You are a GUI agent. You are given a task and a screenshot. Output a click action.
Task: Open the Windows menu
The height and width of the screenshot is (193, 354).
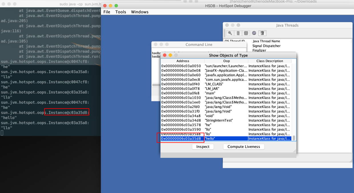140,12
